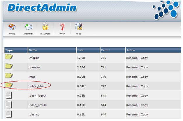Image resolution: width=183 pixels, height=121 pixels.
Task: Select the 0.12k size of .bashrc
Action: [81, 115]
